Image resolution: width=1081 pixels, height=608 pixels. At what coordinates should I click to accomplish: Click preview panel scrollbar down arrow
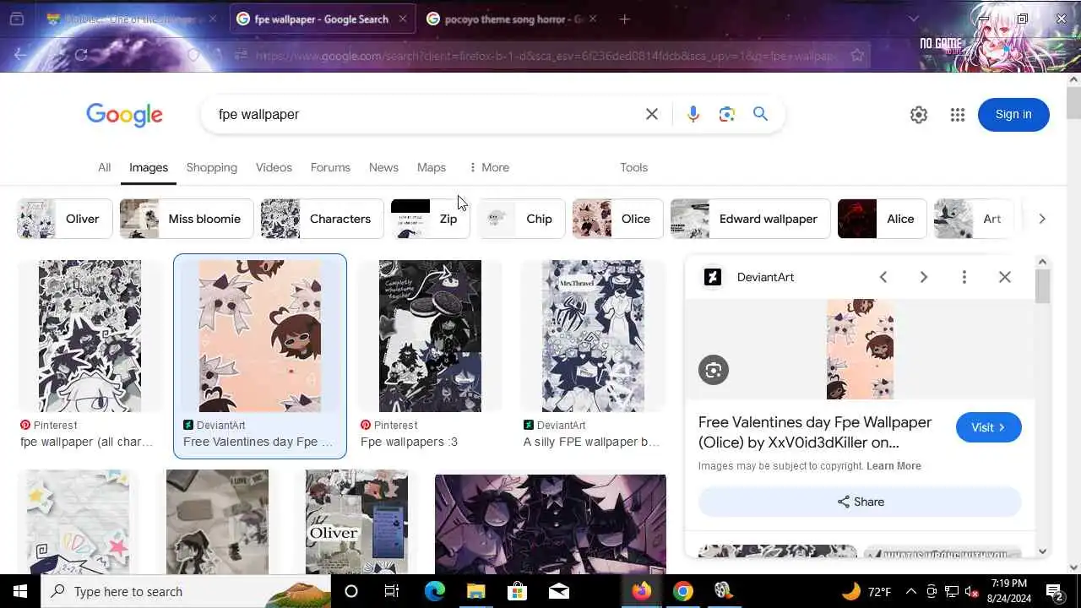pos(1042,551)
